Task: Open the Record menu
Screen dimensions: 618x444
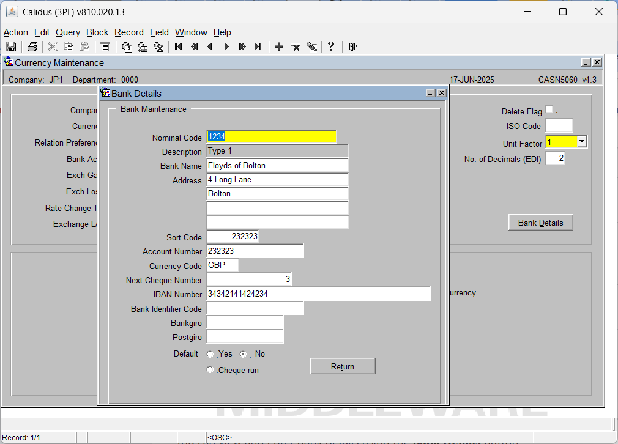Action: pos(129,32)
